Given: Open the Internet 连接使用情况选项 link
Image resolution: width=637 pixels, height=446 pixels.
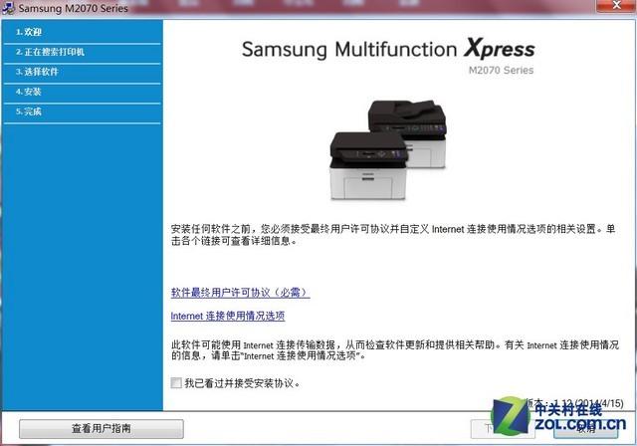Looking at the screenshot, I should tap(228, 316).
